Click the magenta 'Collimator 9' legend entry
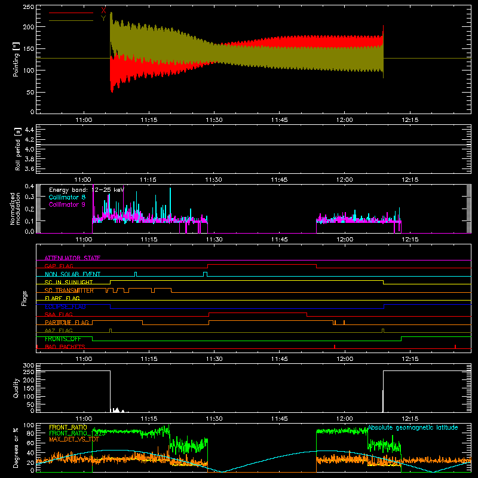 (67, 204)
